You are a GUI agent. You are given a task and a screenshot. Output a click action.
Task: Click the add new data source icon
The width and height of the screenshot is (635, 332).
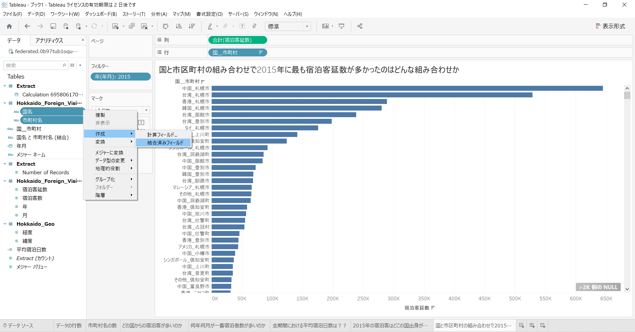click(x=66, y=26)
